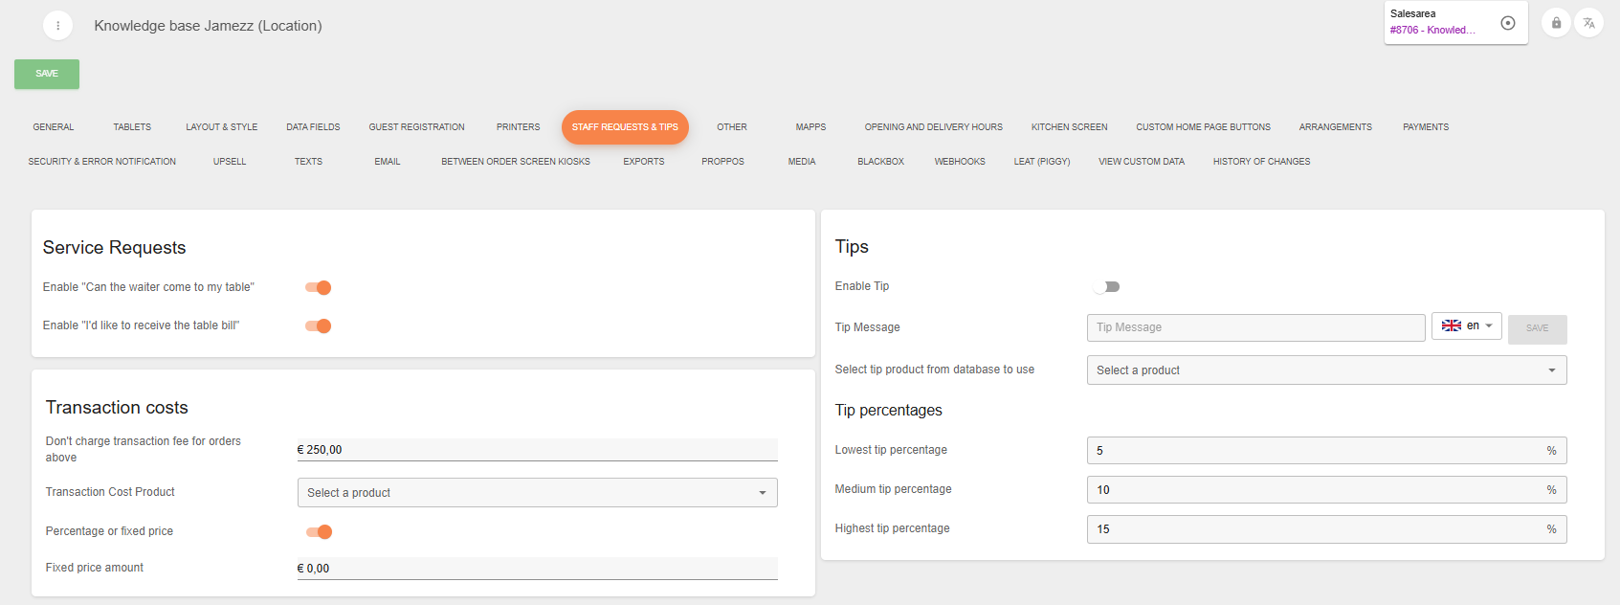1620x605 pixels.
Task: Switch to the Payments tab
Action: click(x=1425, y=127)
